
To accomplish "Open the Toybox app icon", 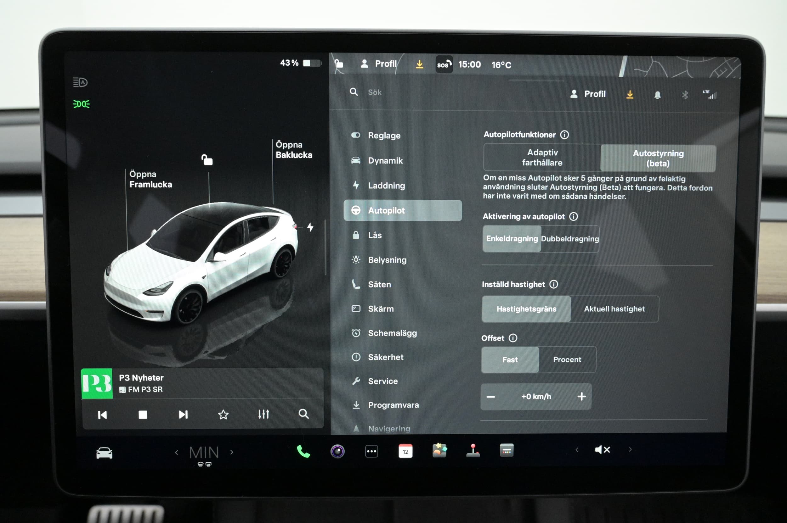I will pyautogui.click(x=439, y=451).
